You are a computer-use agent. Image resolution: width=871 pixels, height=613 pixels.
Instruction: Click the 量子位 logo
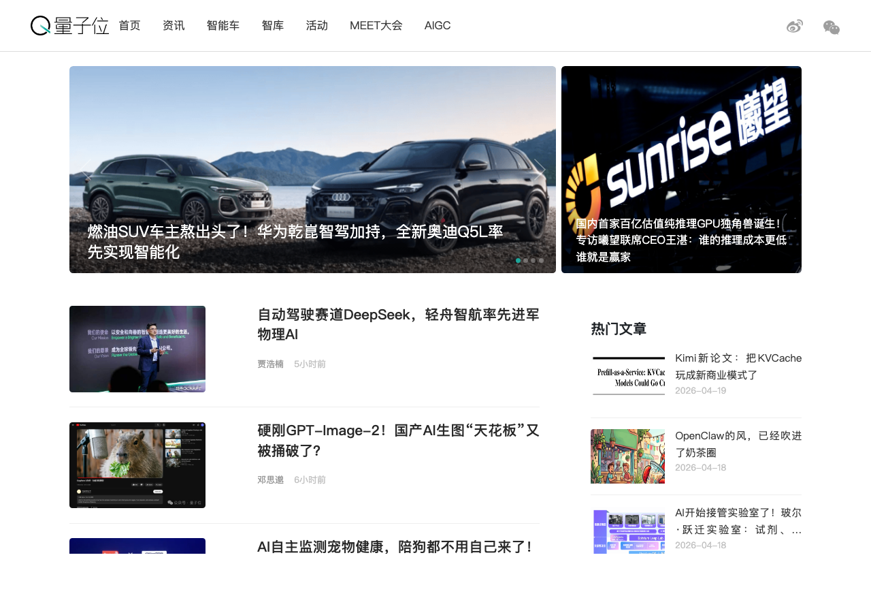pos(69,26)
